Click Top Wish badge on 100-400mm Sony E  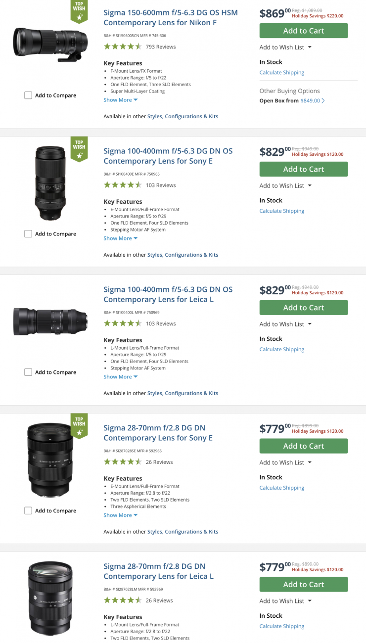pyautogui.click(x=79, y=149)
